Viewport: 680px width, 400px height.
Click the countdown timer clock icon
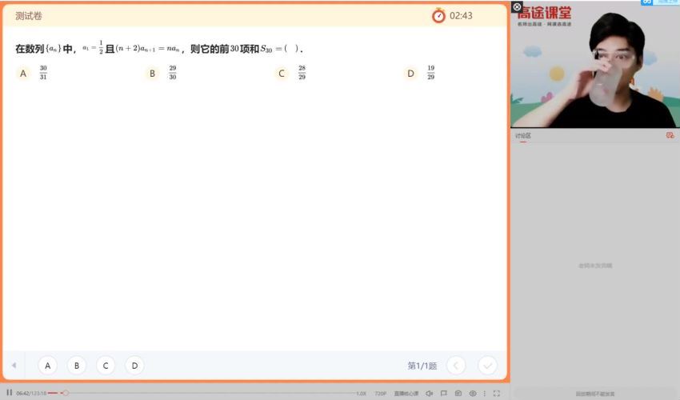pos(438,15)
